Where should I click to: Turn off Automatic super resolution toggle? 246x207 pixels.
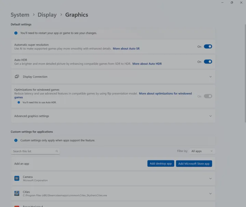pos(208,46)
